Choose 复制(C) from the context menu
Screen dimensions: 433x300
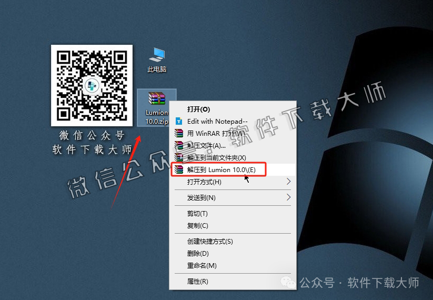coord(233,225)
